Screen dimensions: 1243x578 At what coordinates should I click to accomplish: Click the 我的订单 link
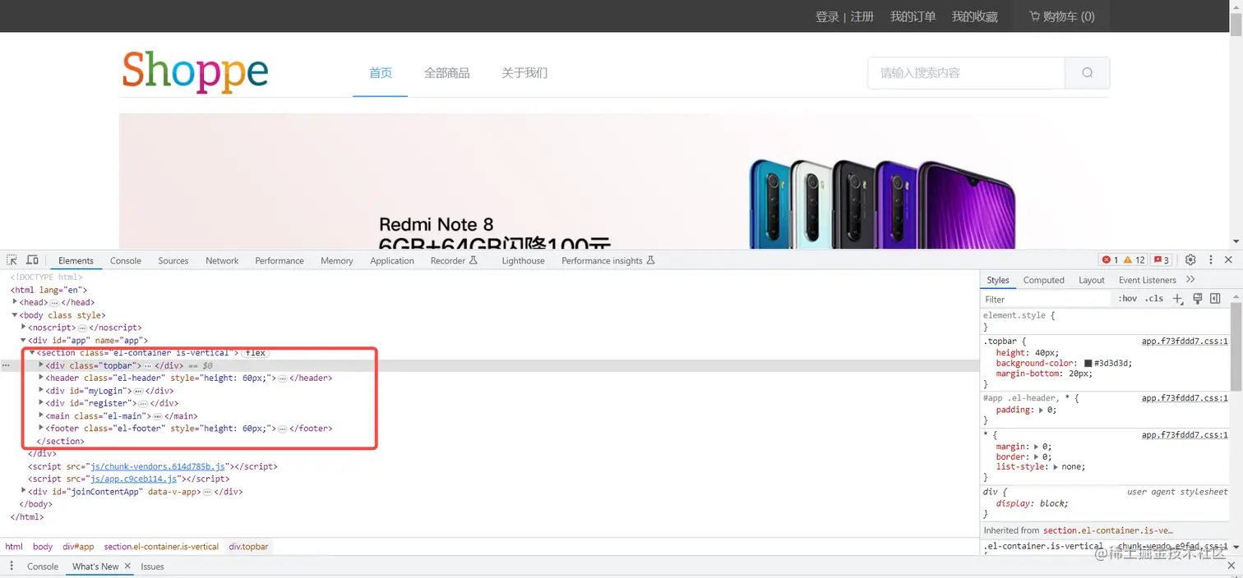click(913, 16)
